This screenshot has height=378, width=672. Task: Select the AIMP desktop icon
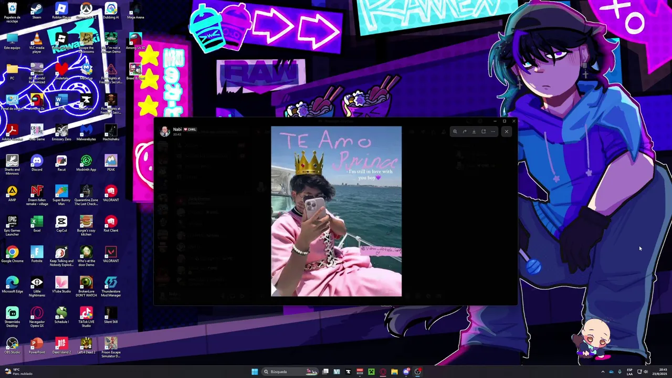[12, 194]
